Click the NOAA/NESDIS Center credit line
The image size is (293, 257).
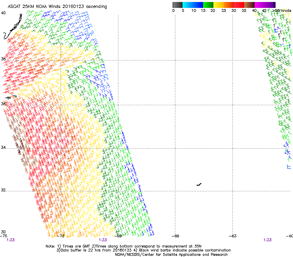click(171, 255)
